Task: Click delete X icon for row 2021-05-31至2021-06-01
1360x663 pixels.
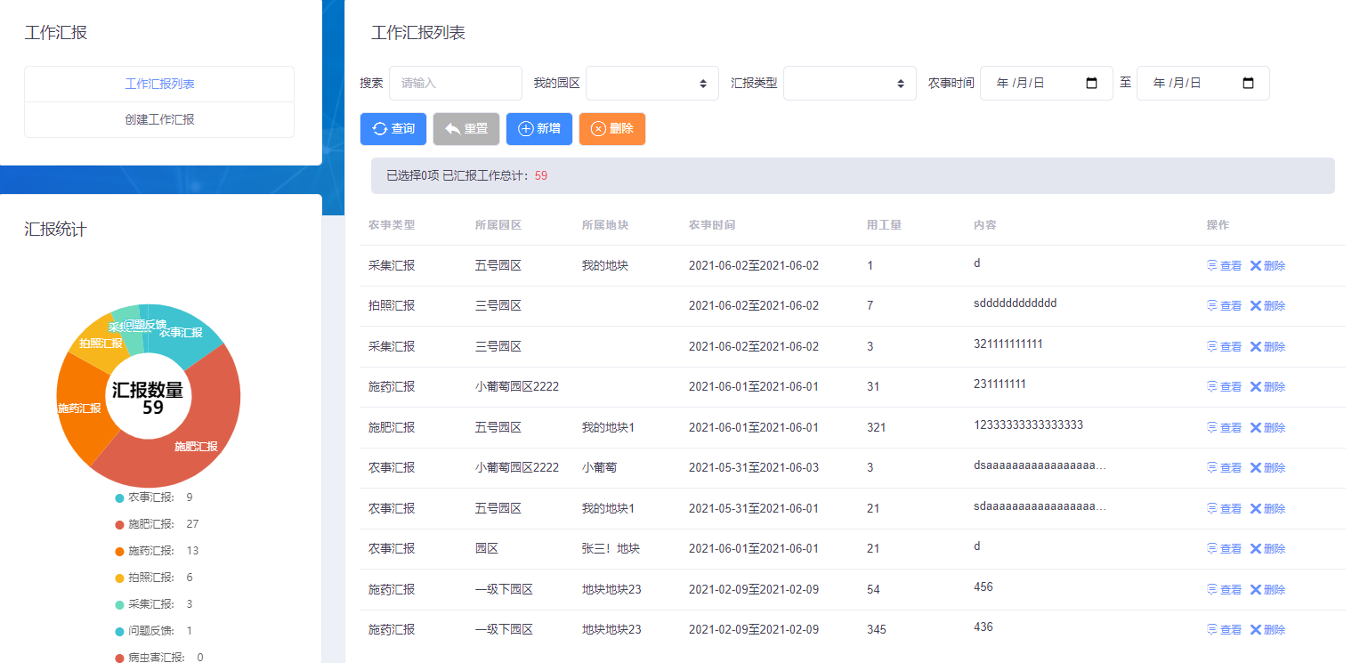Action: coord(1256,508)
